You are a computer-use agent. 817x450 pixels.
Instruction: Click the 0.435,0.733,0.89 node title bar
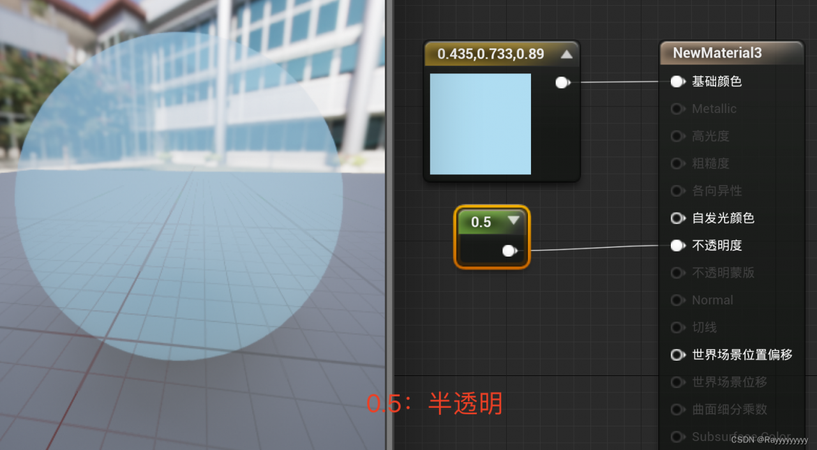coord(491,54)
